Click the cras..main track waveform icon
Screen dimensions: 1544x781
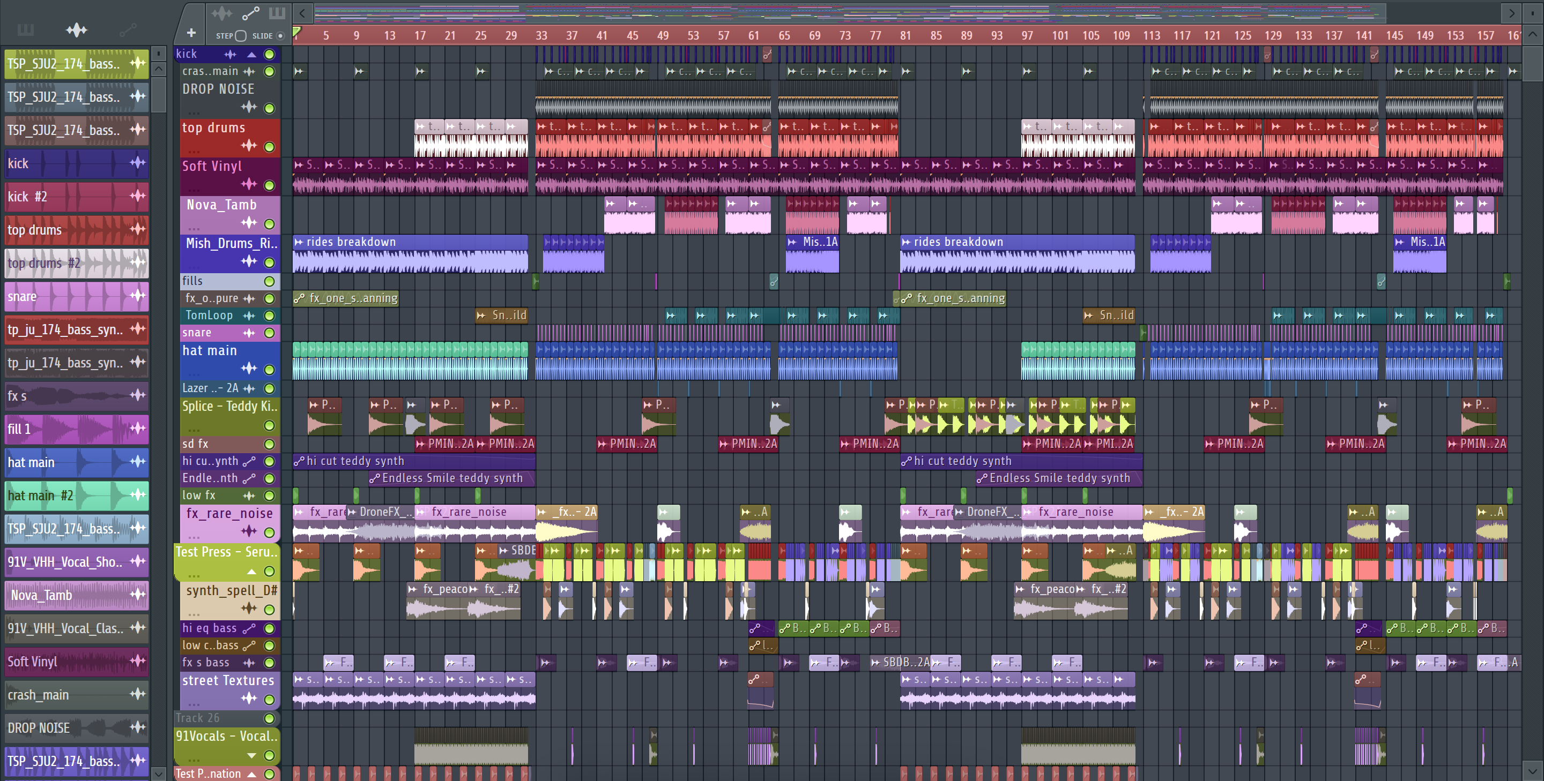pos(249,72)
